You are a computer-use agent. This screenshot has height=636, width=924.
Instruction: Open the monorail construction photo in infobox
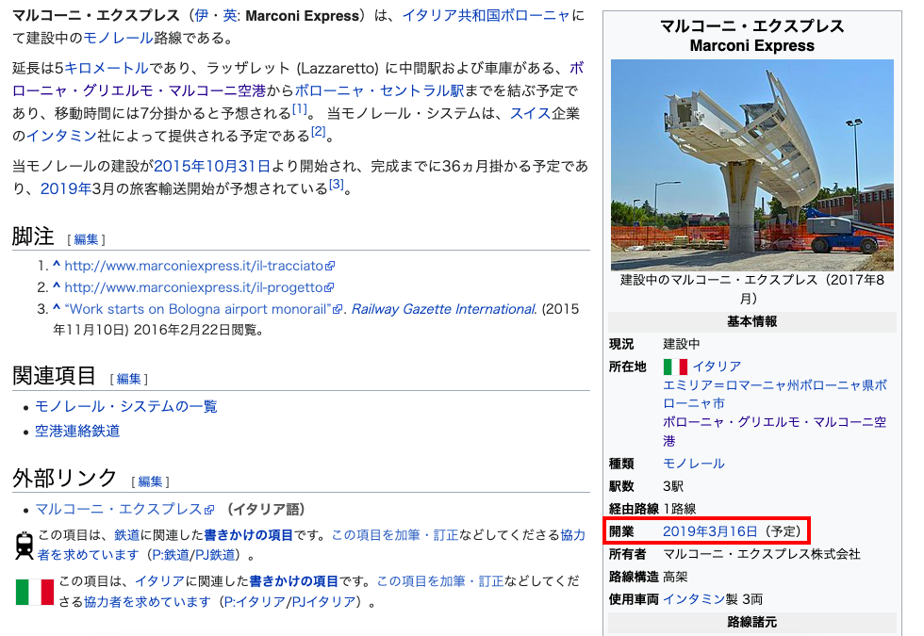[751, 165]
